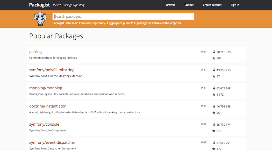Click the download icon beside 43 235 253
This screenshot has height=151, width=272.
(214, 70)
